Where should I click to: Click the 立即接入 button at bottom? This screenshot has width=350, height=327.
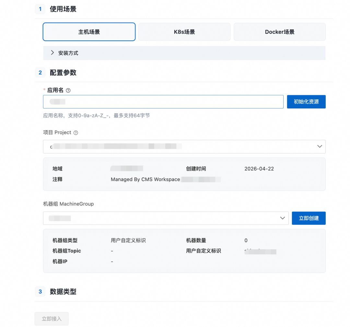[x=52, y=319]
